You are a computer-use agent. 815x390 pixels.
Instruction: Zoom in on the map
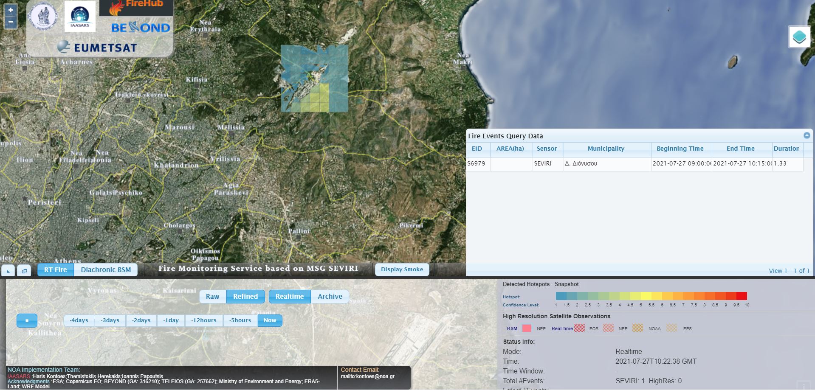coord(11,10)
